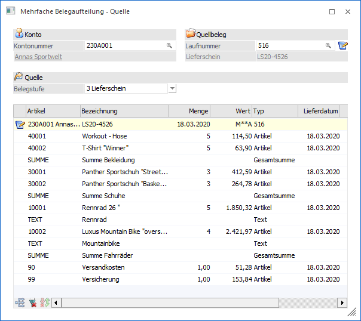
Task: Open the Annas Sportwelt link
Action: [38, 57]
